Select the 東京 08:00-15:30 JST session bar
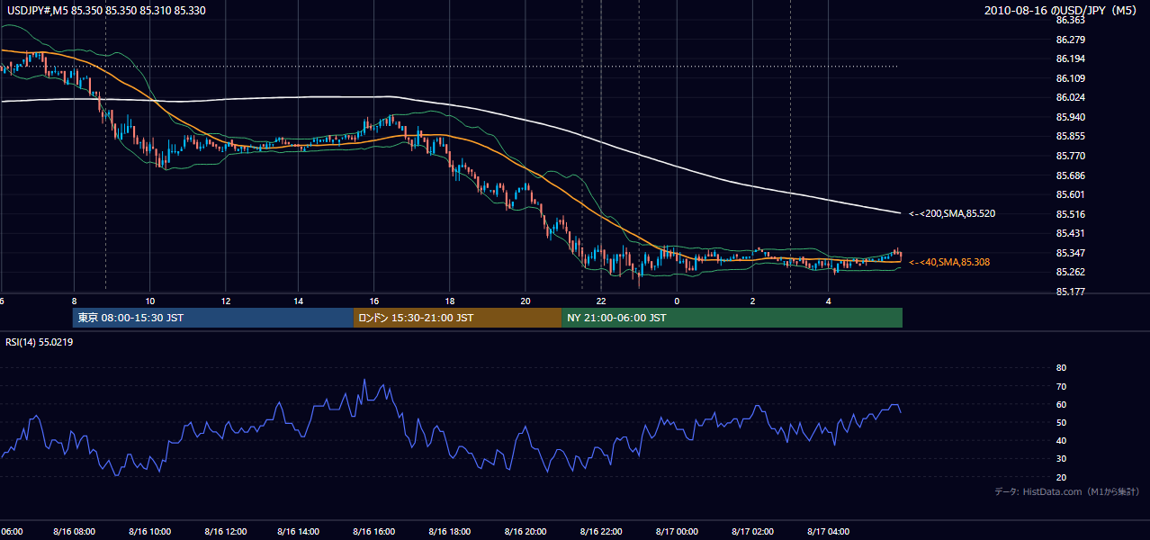This screenshot has width=1150, height=540. tap(213, 318)
